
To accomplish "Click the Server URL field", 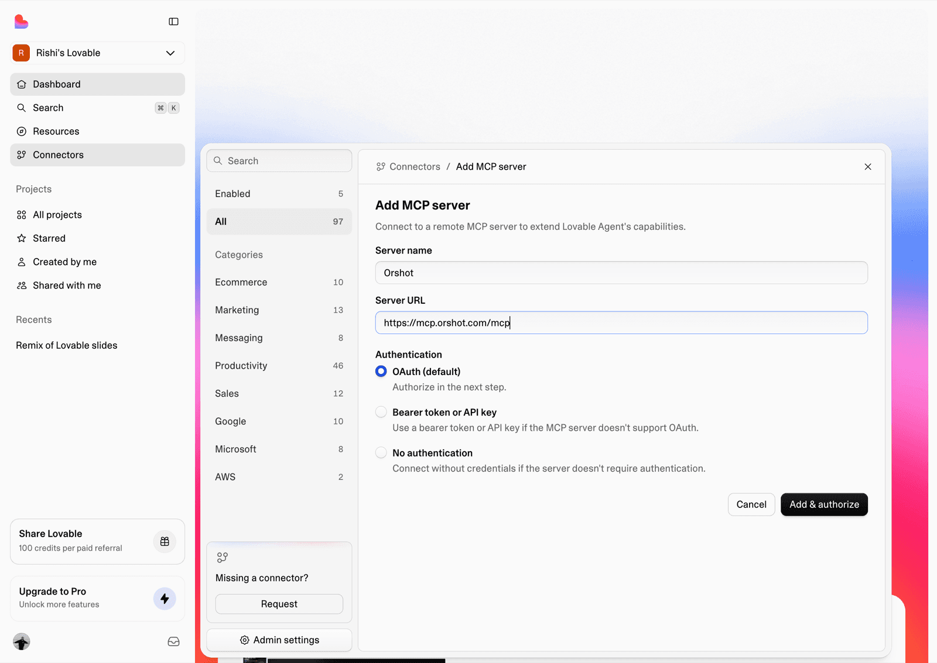I will coord(621,322).
